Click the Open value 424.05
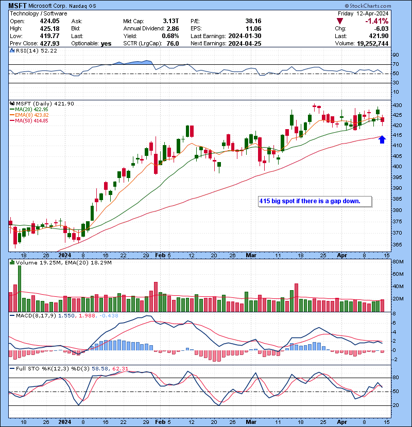Viewport: 412px width, 427px height. coord(49,21)
